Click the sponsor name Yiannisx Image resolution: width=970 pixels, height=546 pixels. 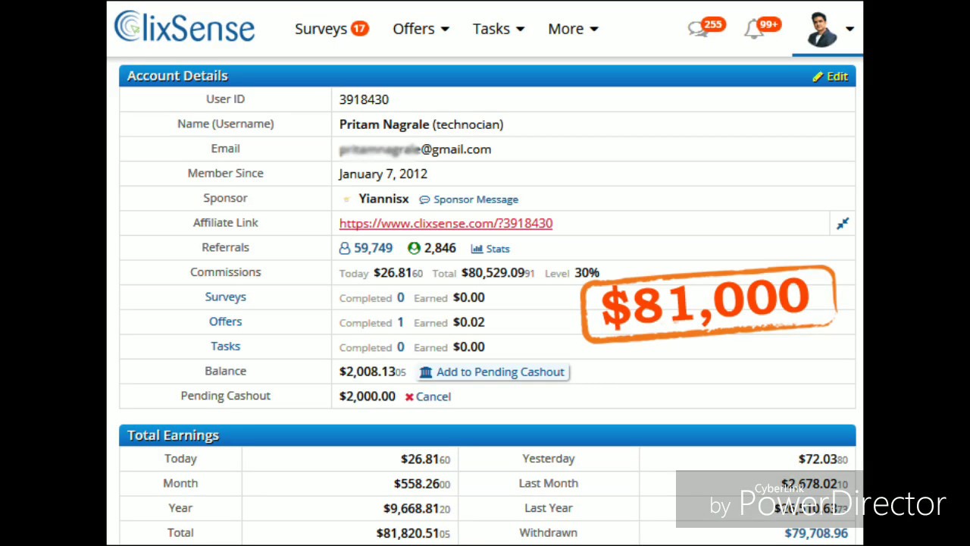(x=383, y=199)
